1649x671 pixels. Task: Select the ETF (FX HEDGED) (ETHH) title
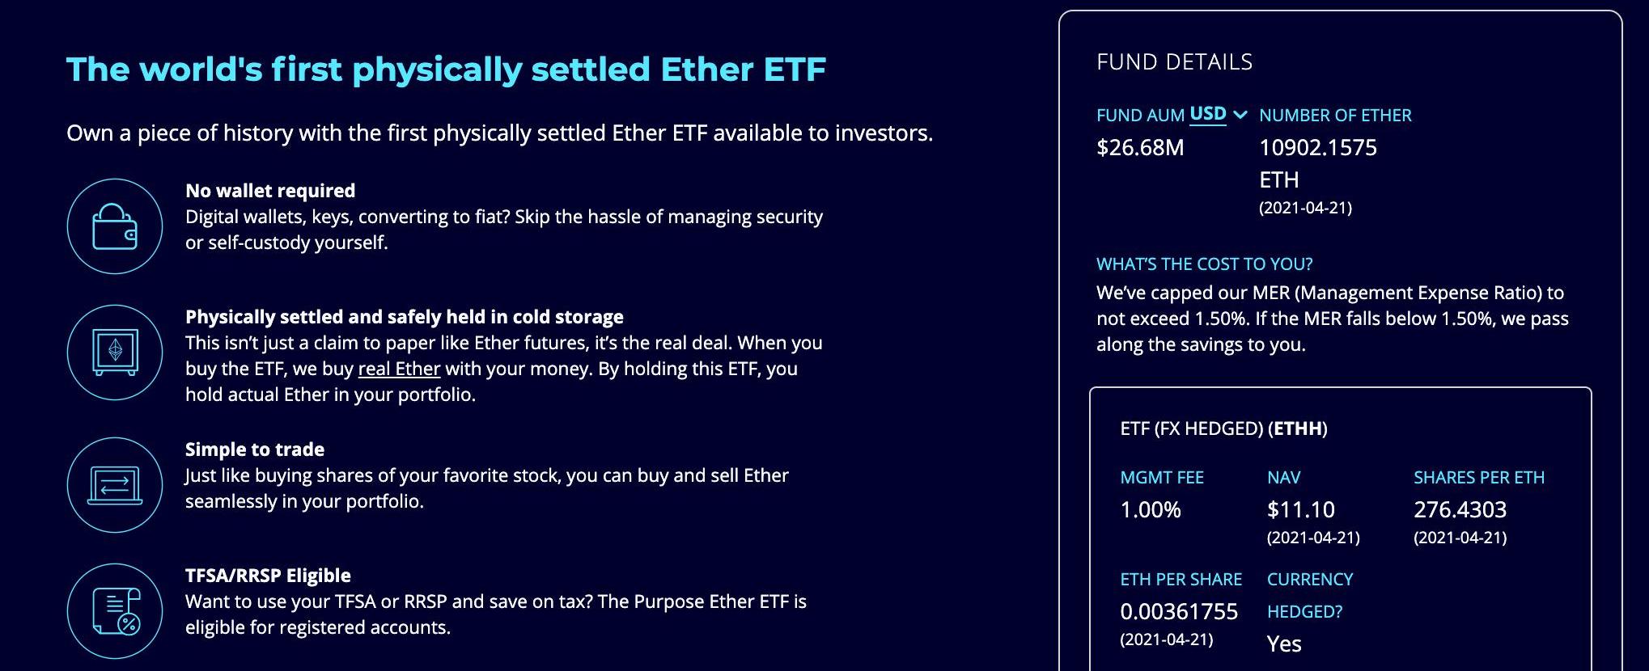point(1223,428)
